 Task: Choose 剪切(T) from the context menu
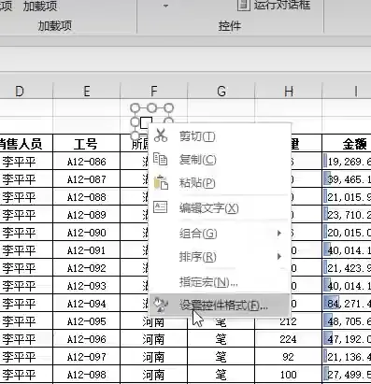(x=220, y=135)
